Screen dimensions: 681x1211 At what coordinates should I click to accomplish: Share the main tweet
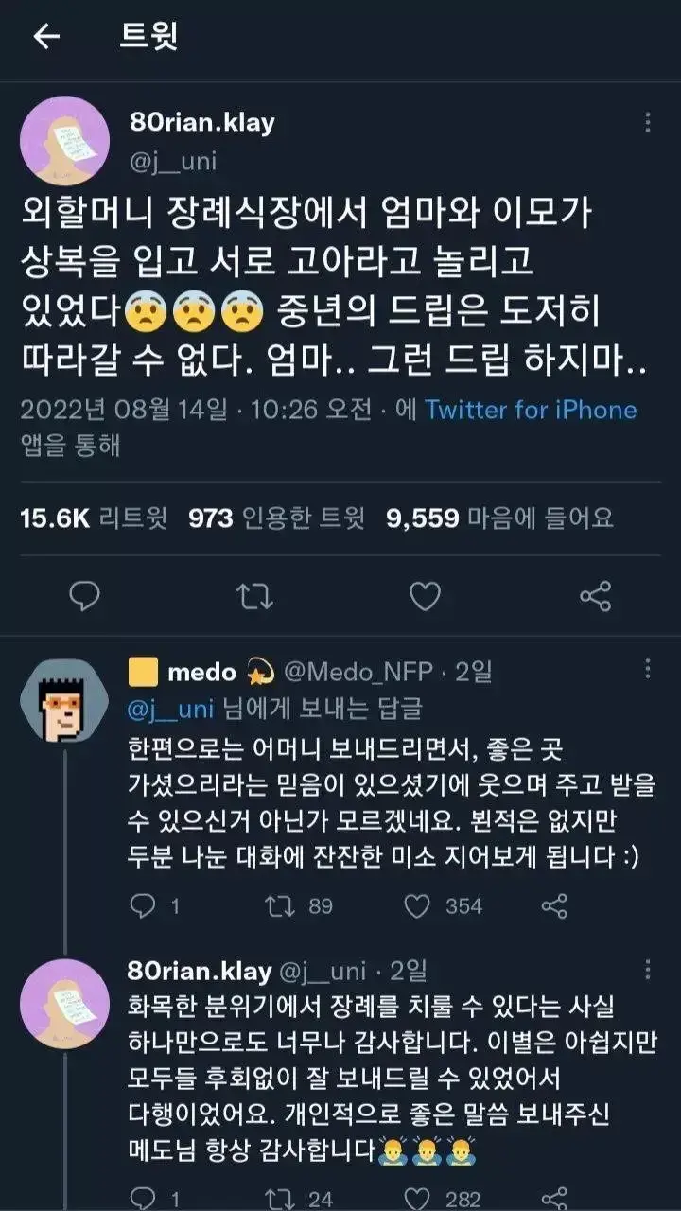595,595
